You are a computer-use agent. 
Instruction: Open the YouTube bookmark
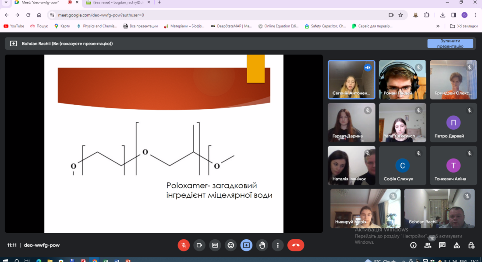coord(14,26)
